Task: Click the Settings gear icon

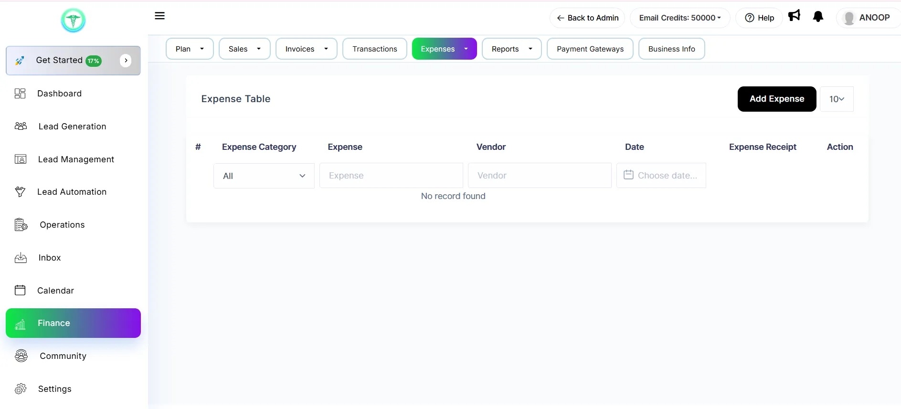Action: (x=21, y=388)
